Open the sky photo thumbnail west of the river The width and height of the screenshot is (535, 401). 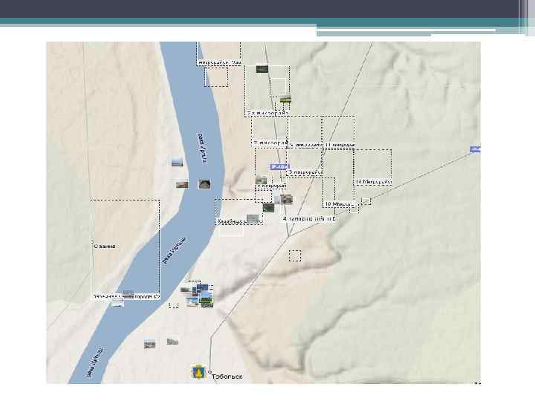(x=177, y=162)
